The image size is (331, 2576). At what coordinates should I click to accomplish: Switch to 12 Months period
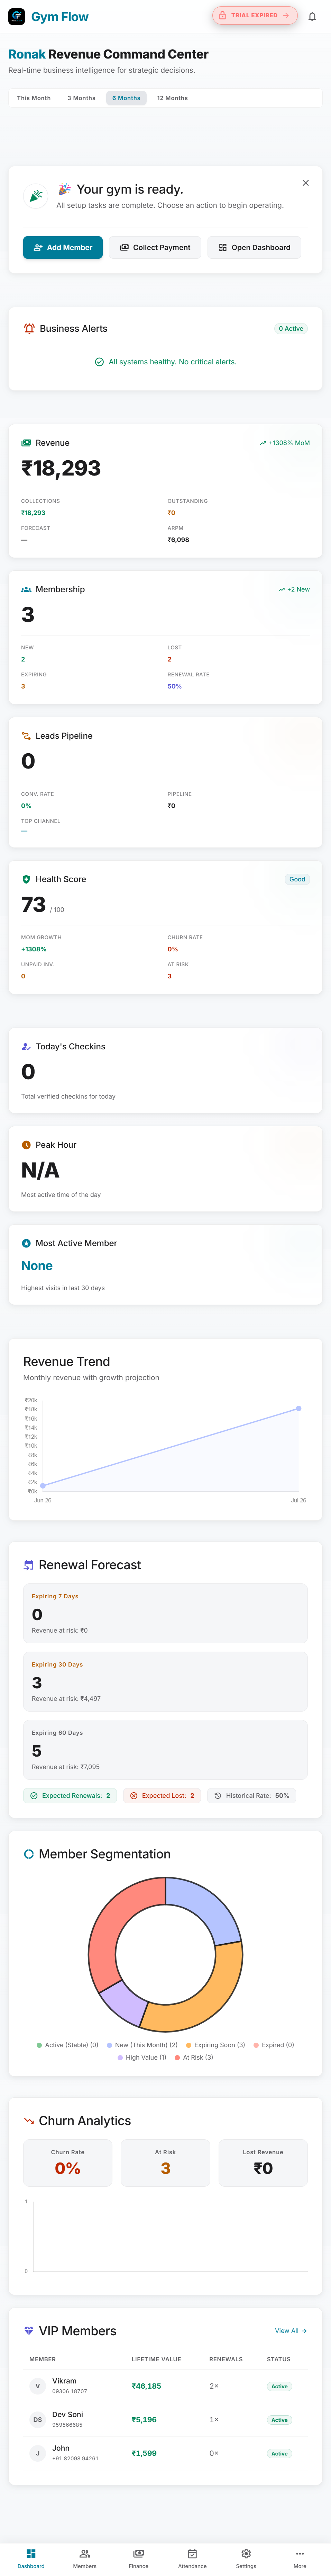[172, 98]
